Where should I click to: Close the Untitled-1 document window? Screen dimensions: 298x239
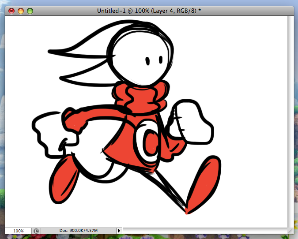click(11, 11)
